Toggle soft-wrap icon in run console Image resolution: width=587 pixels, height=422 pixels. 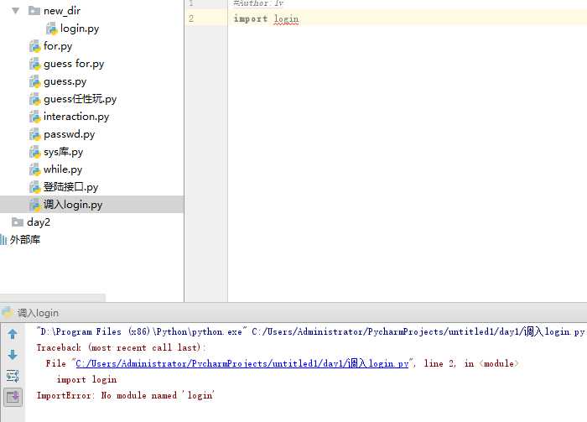13,376
